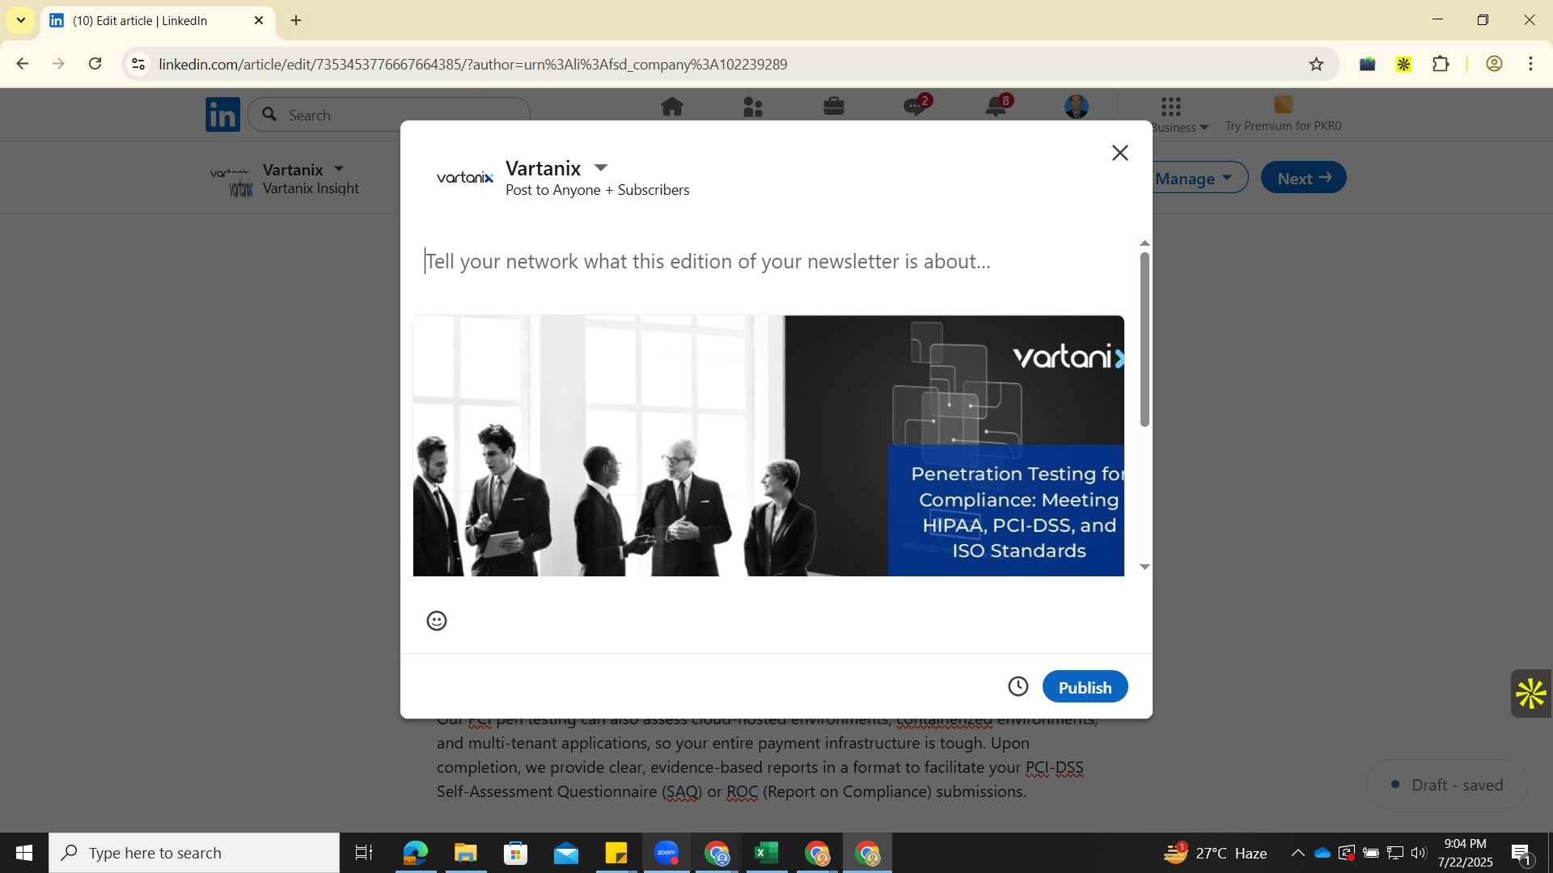The width and height of the screenshot is (1553, 873).
Task: Open the Windows Start menu
Action: click(x=24, y=853)
